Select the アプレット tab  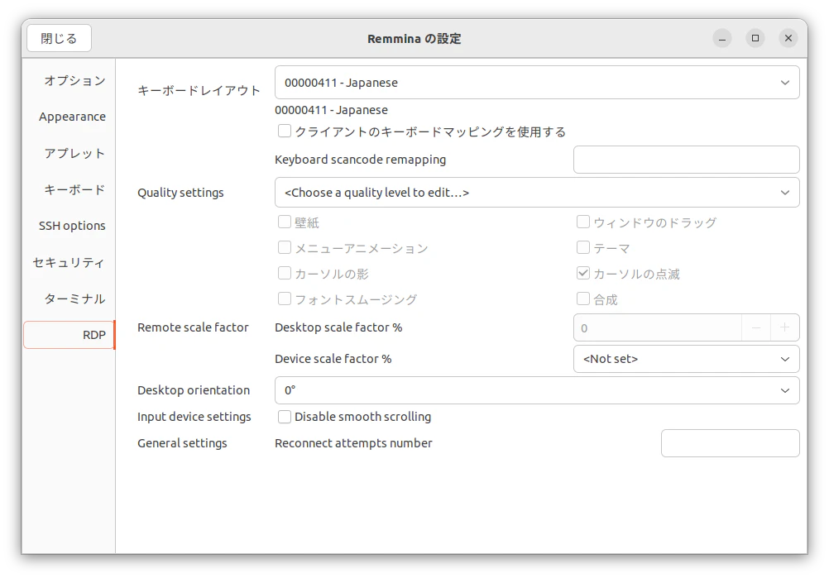69,153
